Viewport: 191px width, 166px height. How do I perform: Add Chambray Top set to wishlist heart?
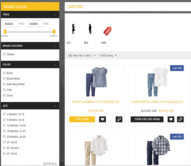click(x=102, y=119)
